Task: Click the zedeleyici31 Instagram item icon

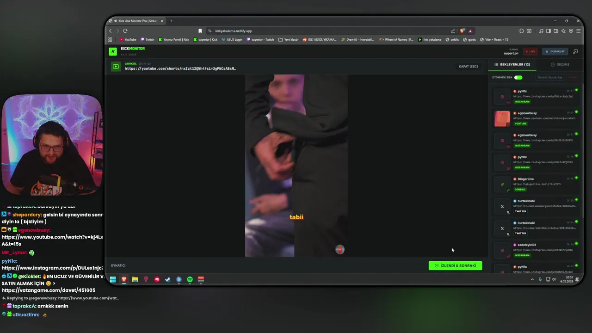Action: (502, 251)
